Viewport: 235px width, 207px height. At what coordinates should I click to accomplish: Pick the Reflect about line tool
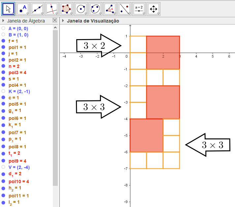coord(124,9)
